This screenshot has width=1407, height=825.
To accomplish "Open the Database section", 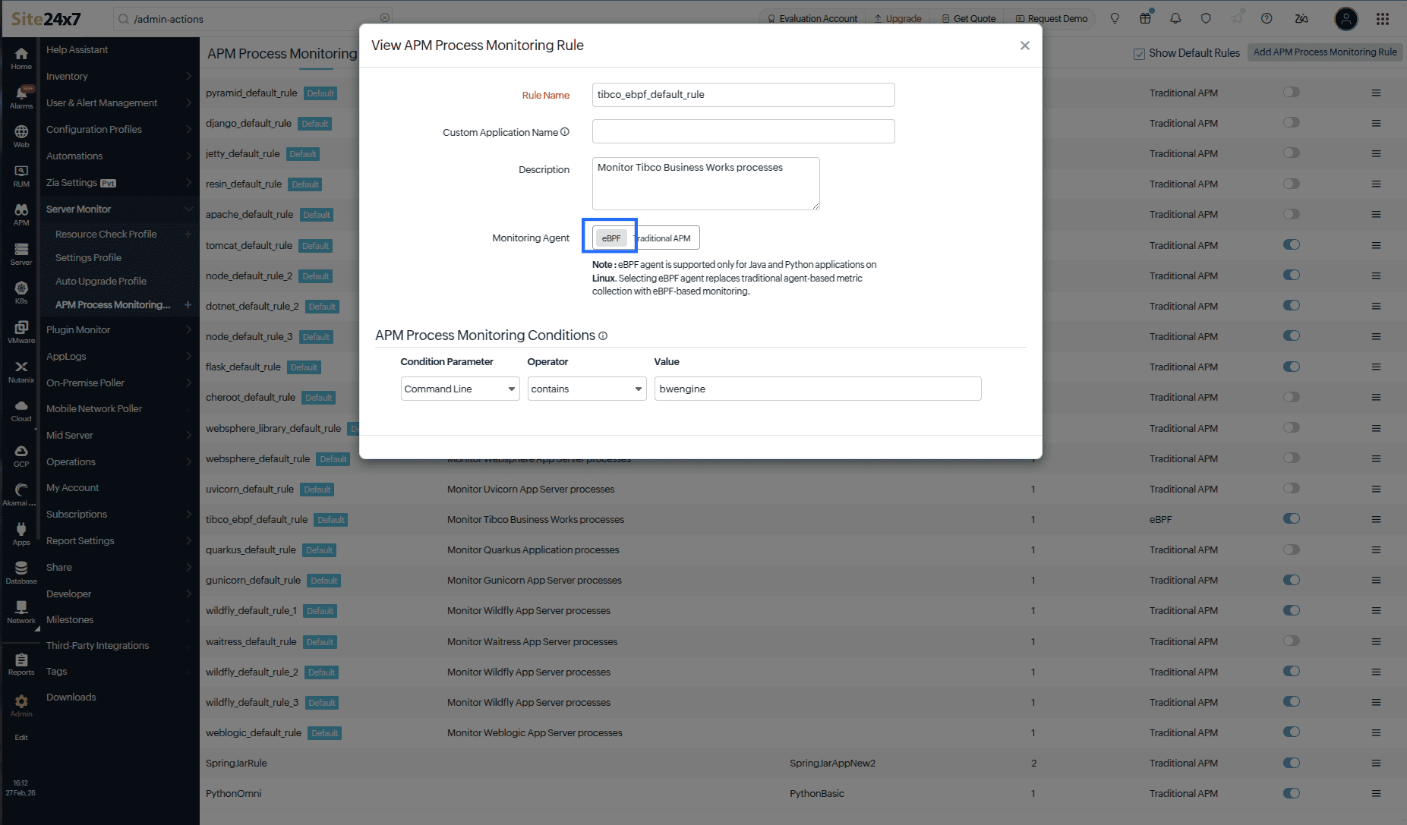I will pos(21,573).
